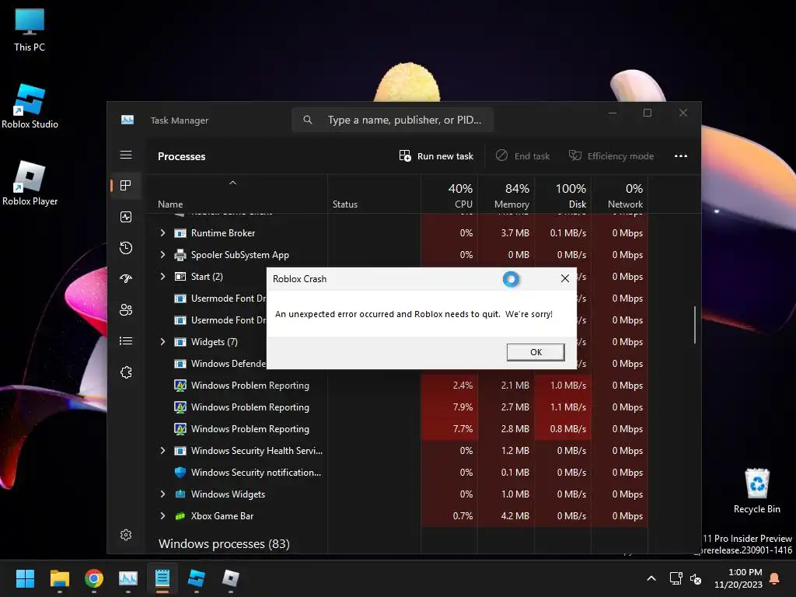Maximize the Task Manager window

[648, 113]
